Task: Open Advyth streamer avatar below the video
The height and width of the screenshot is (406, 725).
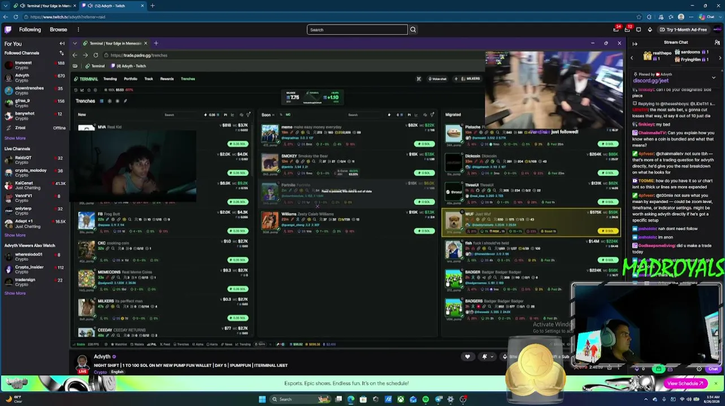Action: coord(83,362)
